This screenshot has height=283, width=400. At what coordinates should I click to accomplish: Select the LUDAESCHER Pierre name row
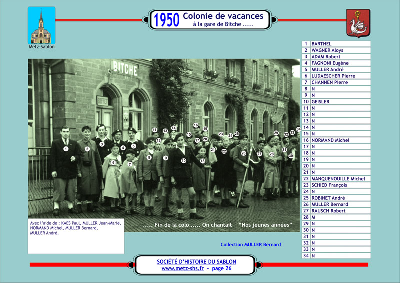click(x=340, y=76)
